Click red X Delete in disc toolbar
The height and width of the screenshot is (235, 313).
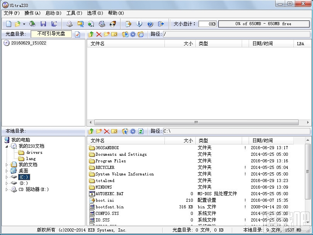pos(99,34)
